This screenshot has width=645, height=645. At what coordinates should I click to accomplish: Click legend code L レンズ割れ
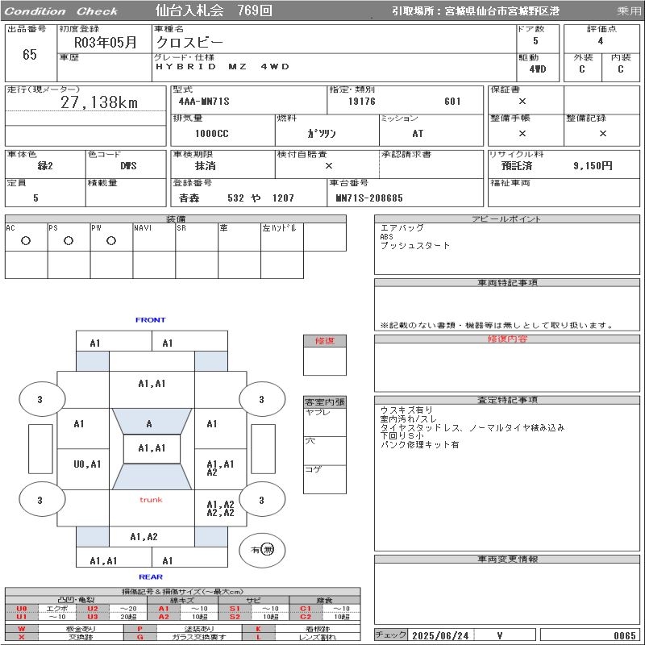pyautogui.click(x=301, y=637)
